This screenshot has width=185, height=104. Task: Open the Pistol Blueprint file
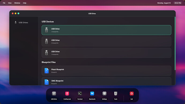click(106, 71)
